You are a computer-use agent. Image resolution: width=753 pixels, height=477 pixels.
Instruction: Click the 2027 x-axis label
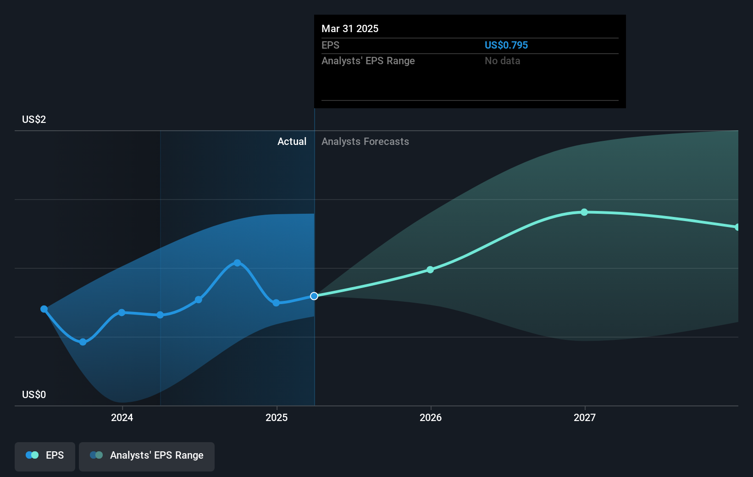[x=585, y=417]
